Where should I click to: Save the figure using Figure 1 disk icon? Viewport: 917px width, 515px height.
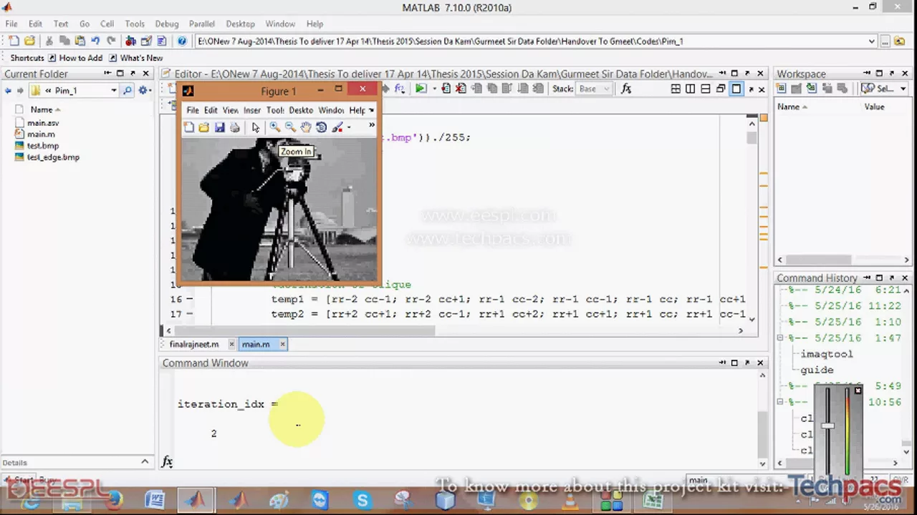click(219, 127)
